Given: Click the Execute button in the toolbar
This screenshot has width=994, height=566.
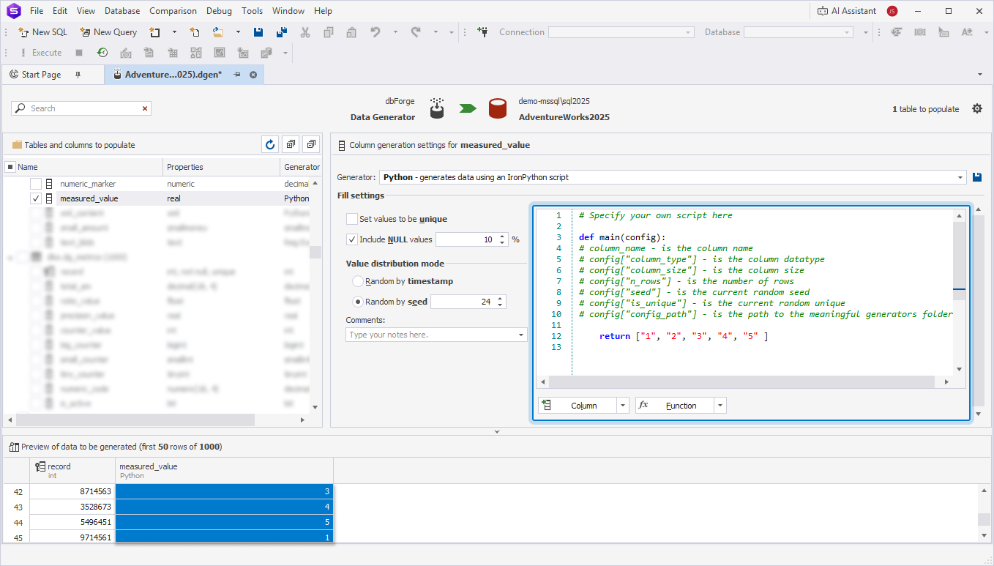Looking at the screenshot, I should click(41, 53).
